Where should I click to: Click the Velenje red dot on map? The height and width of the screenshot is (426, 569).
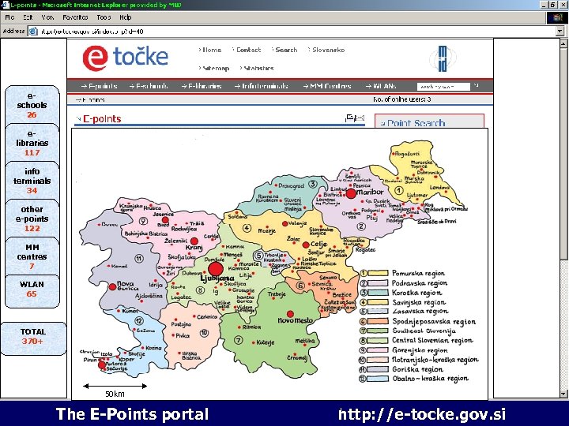click(x=284, y=224)
